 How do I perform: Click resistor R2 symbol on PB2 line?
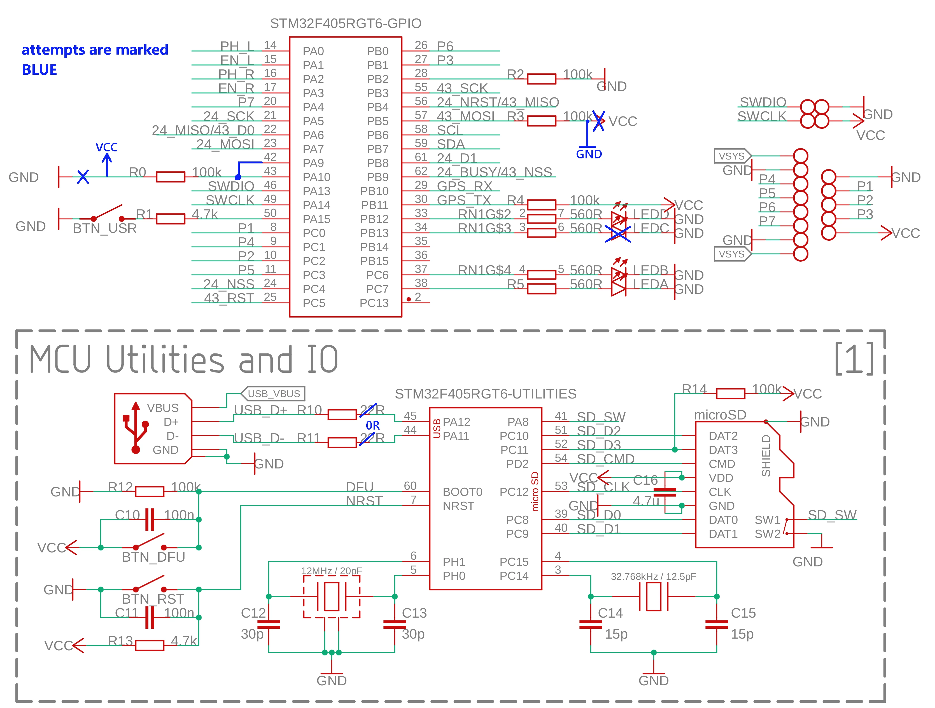coord(542,79)
